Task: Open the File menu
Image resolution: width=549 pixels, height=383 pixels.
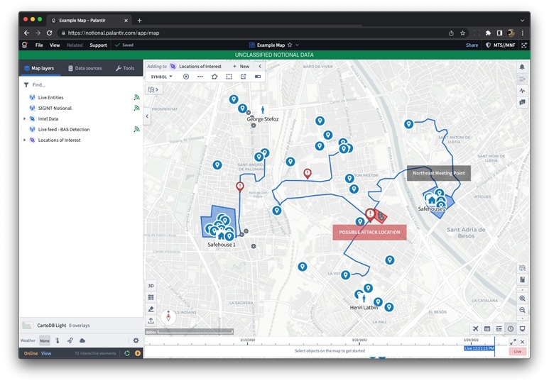Action: click(x=39, y=45)
